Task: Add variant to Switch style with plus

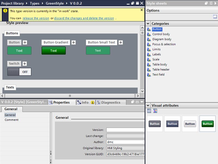Action: point(25,64)
